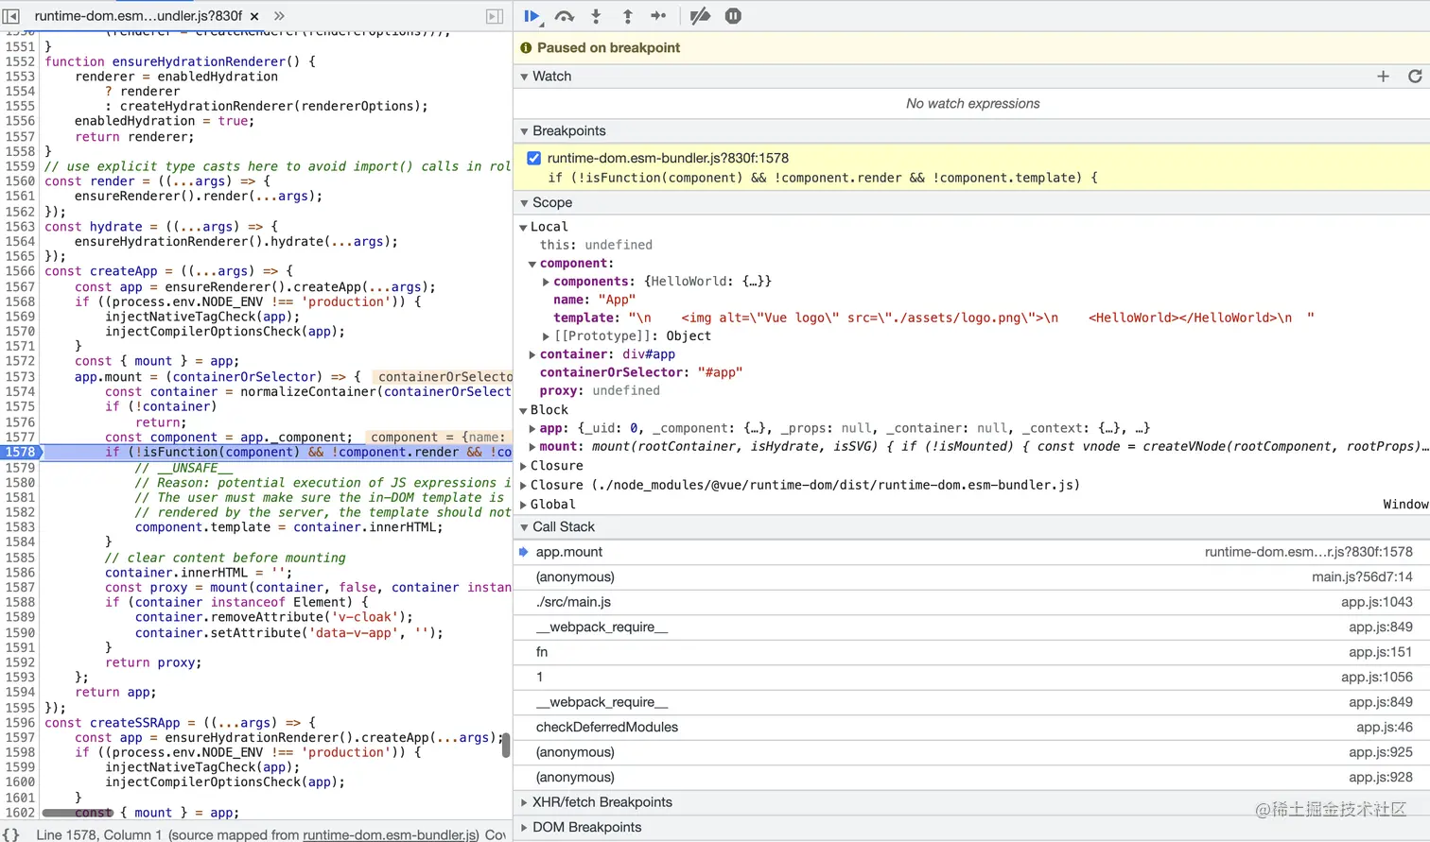Image resolution: width=1430 pixels, height=842 pixels.
Task: Refresh watch expressions
Action: click(1415, 77)
